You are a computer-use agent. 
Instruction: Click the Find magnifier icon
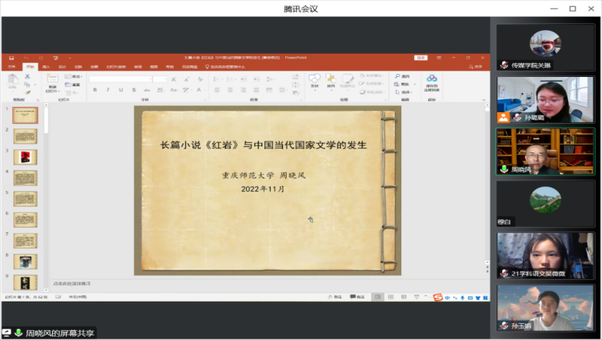coord(398,76)
